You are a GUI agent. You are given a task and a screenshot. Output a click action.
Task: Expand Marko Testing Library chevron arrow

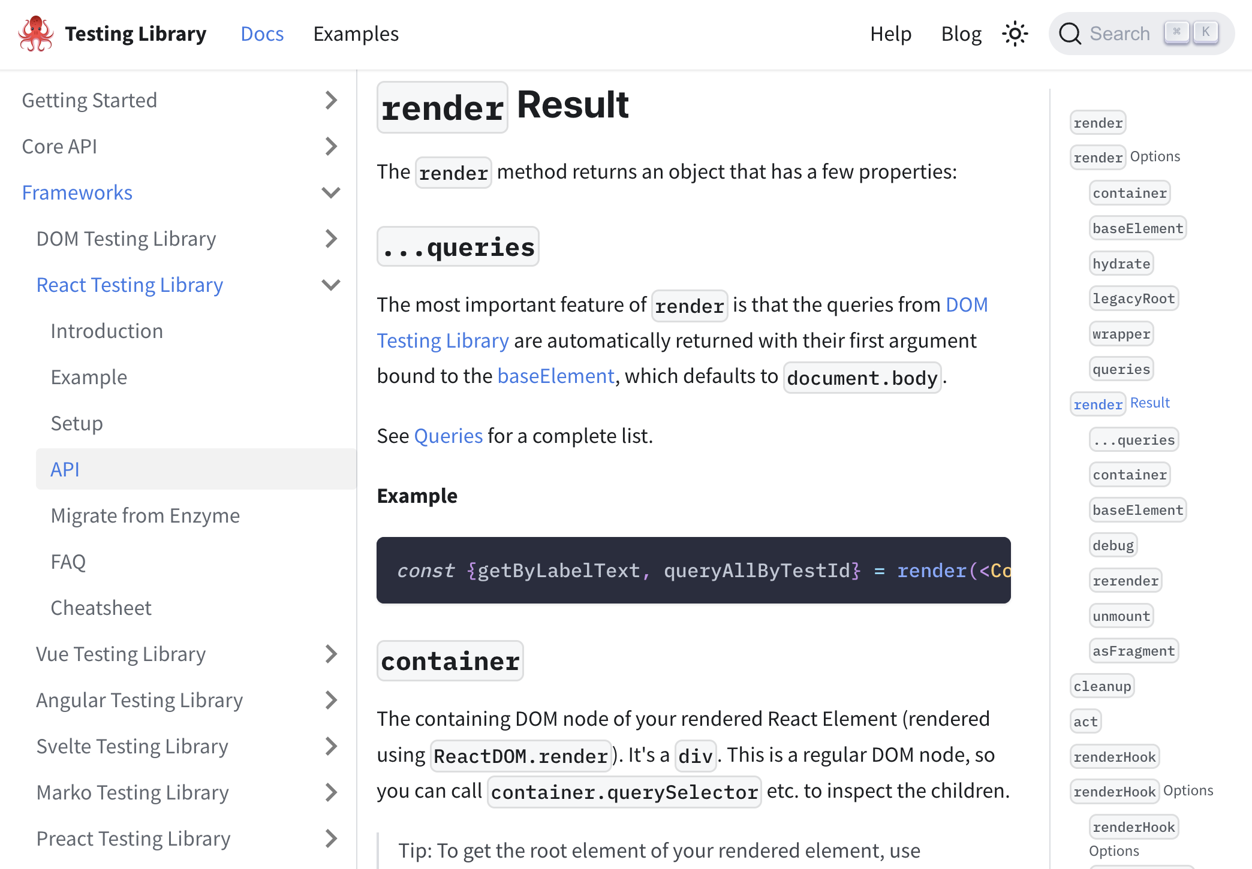[330, 792]
